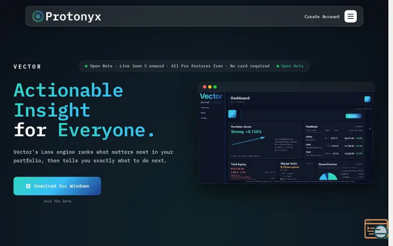Click the Protonyx brand name text
393x246 pixels.
(x=73, y=17)
